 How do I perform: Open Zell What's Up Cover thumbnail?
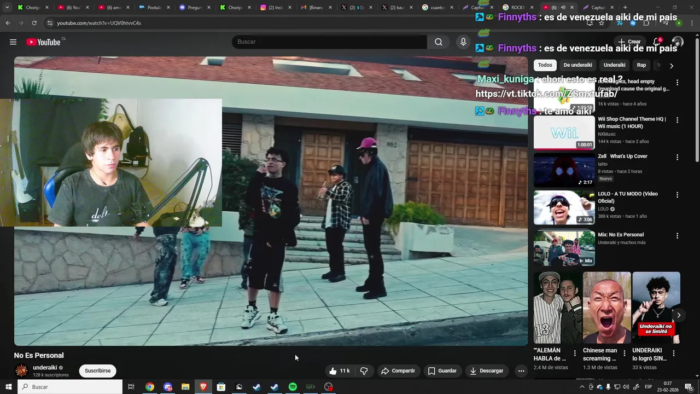564,170
